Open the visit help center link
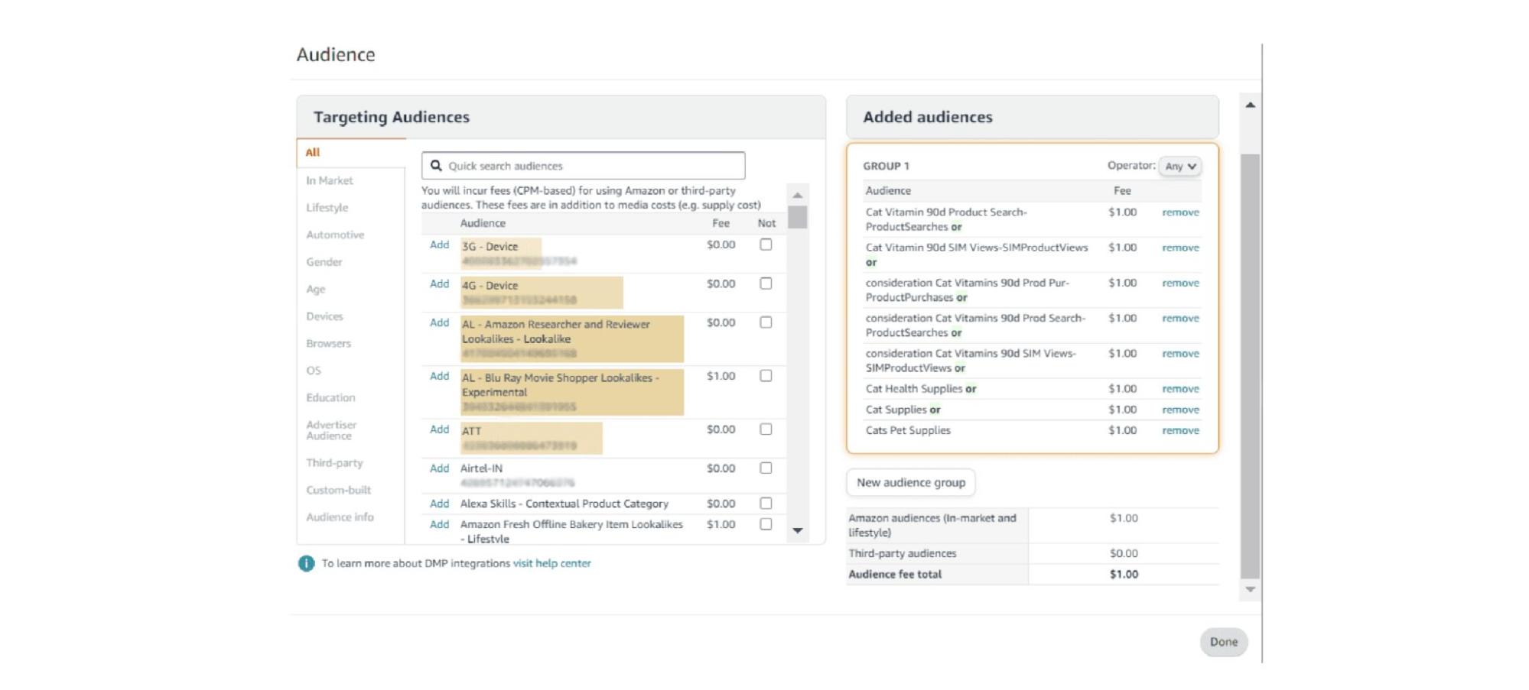This screenshot has height=690, width=1529. click(549, 563)
